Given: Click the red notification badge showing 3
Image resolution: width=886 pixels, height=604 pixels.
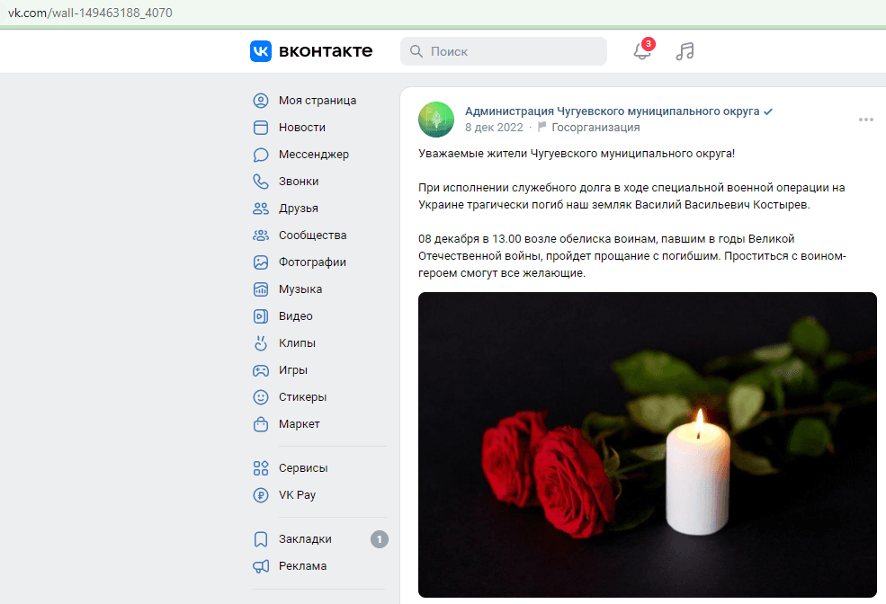Looking at the screenshot, I should (x=649, y=44).
